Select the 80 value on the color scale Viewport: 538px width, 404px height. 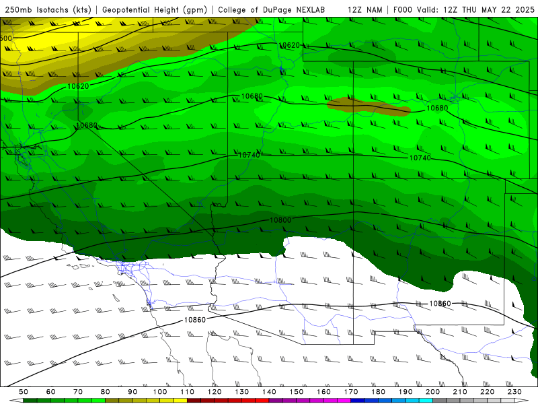click(x=106, y=392)
